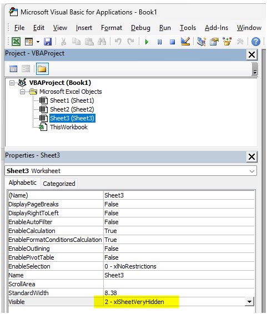Toggle Folders view in Project pane
The image size is (267, 314).
point(42,69)
